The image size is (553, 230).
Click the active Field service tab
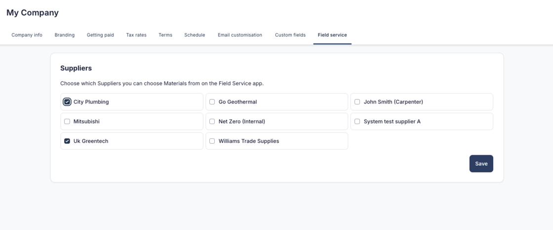[332, 35]
